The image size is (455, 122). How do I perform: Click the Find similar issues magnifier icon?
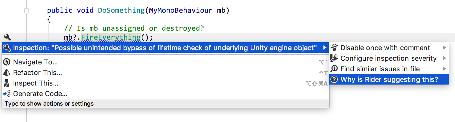tap(334, 69)
